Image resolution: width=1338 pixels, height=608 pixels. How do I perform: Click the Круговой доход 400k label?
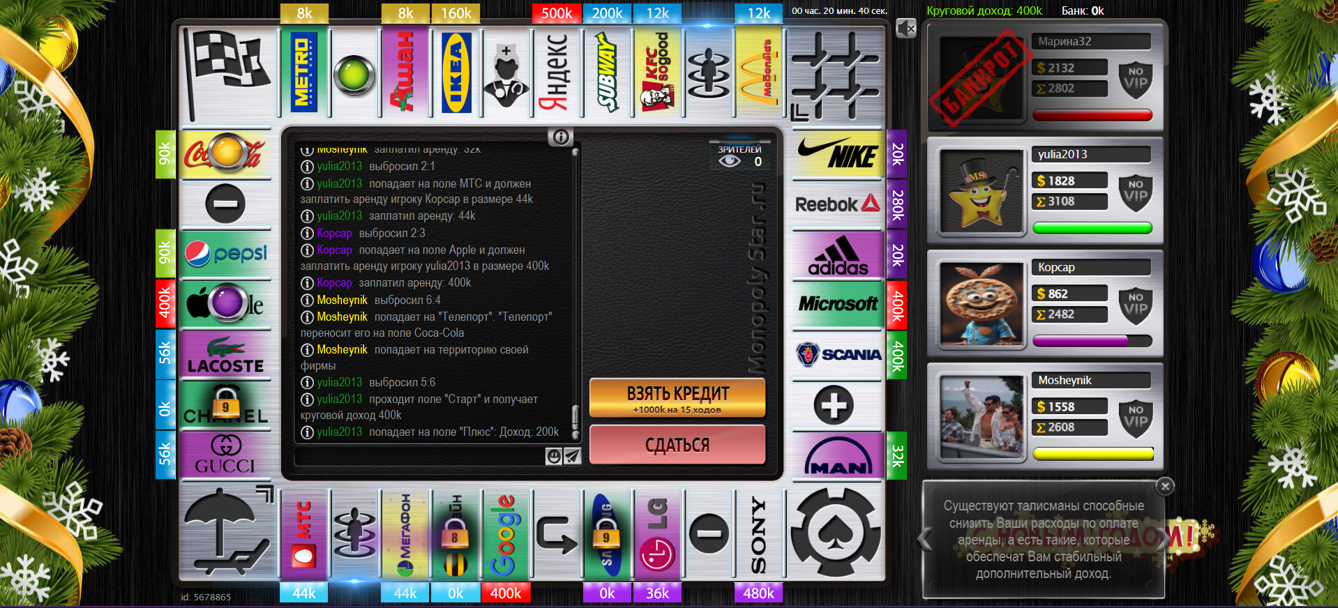tap(984, 10)
